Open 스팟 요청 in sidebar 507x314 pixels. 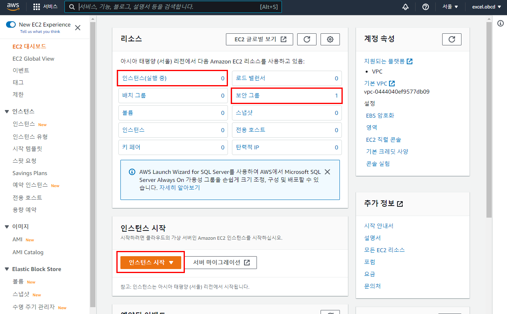(25, 161)
